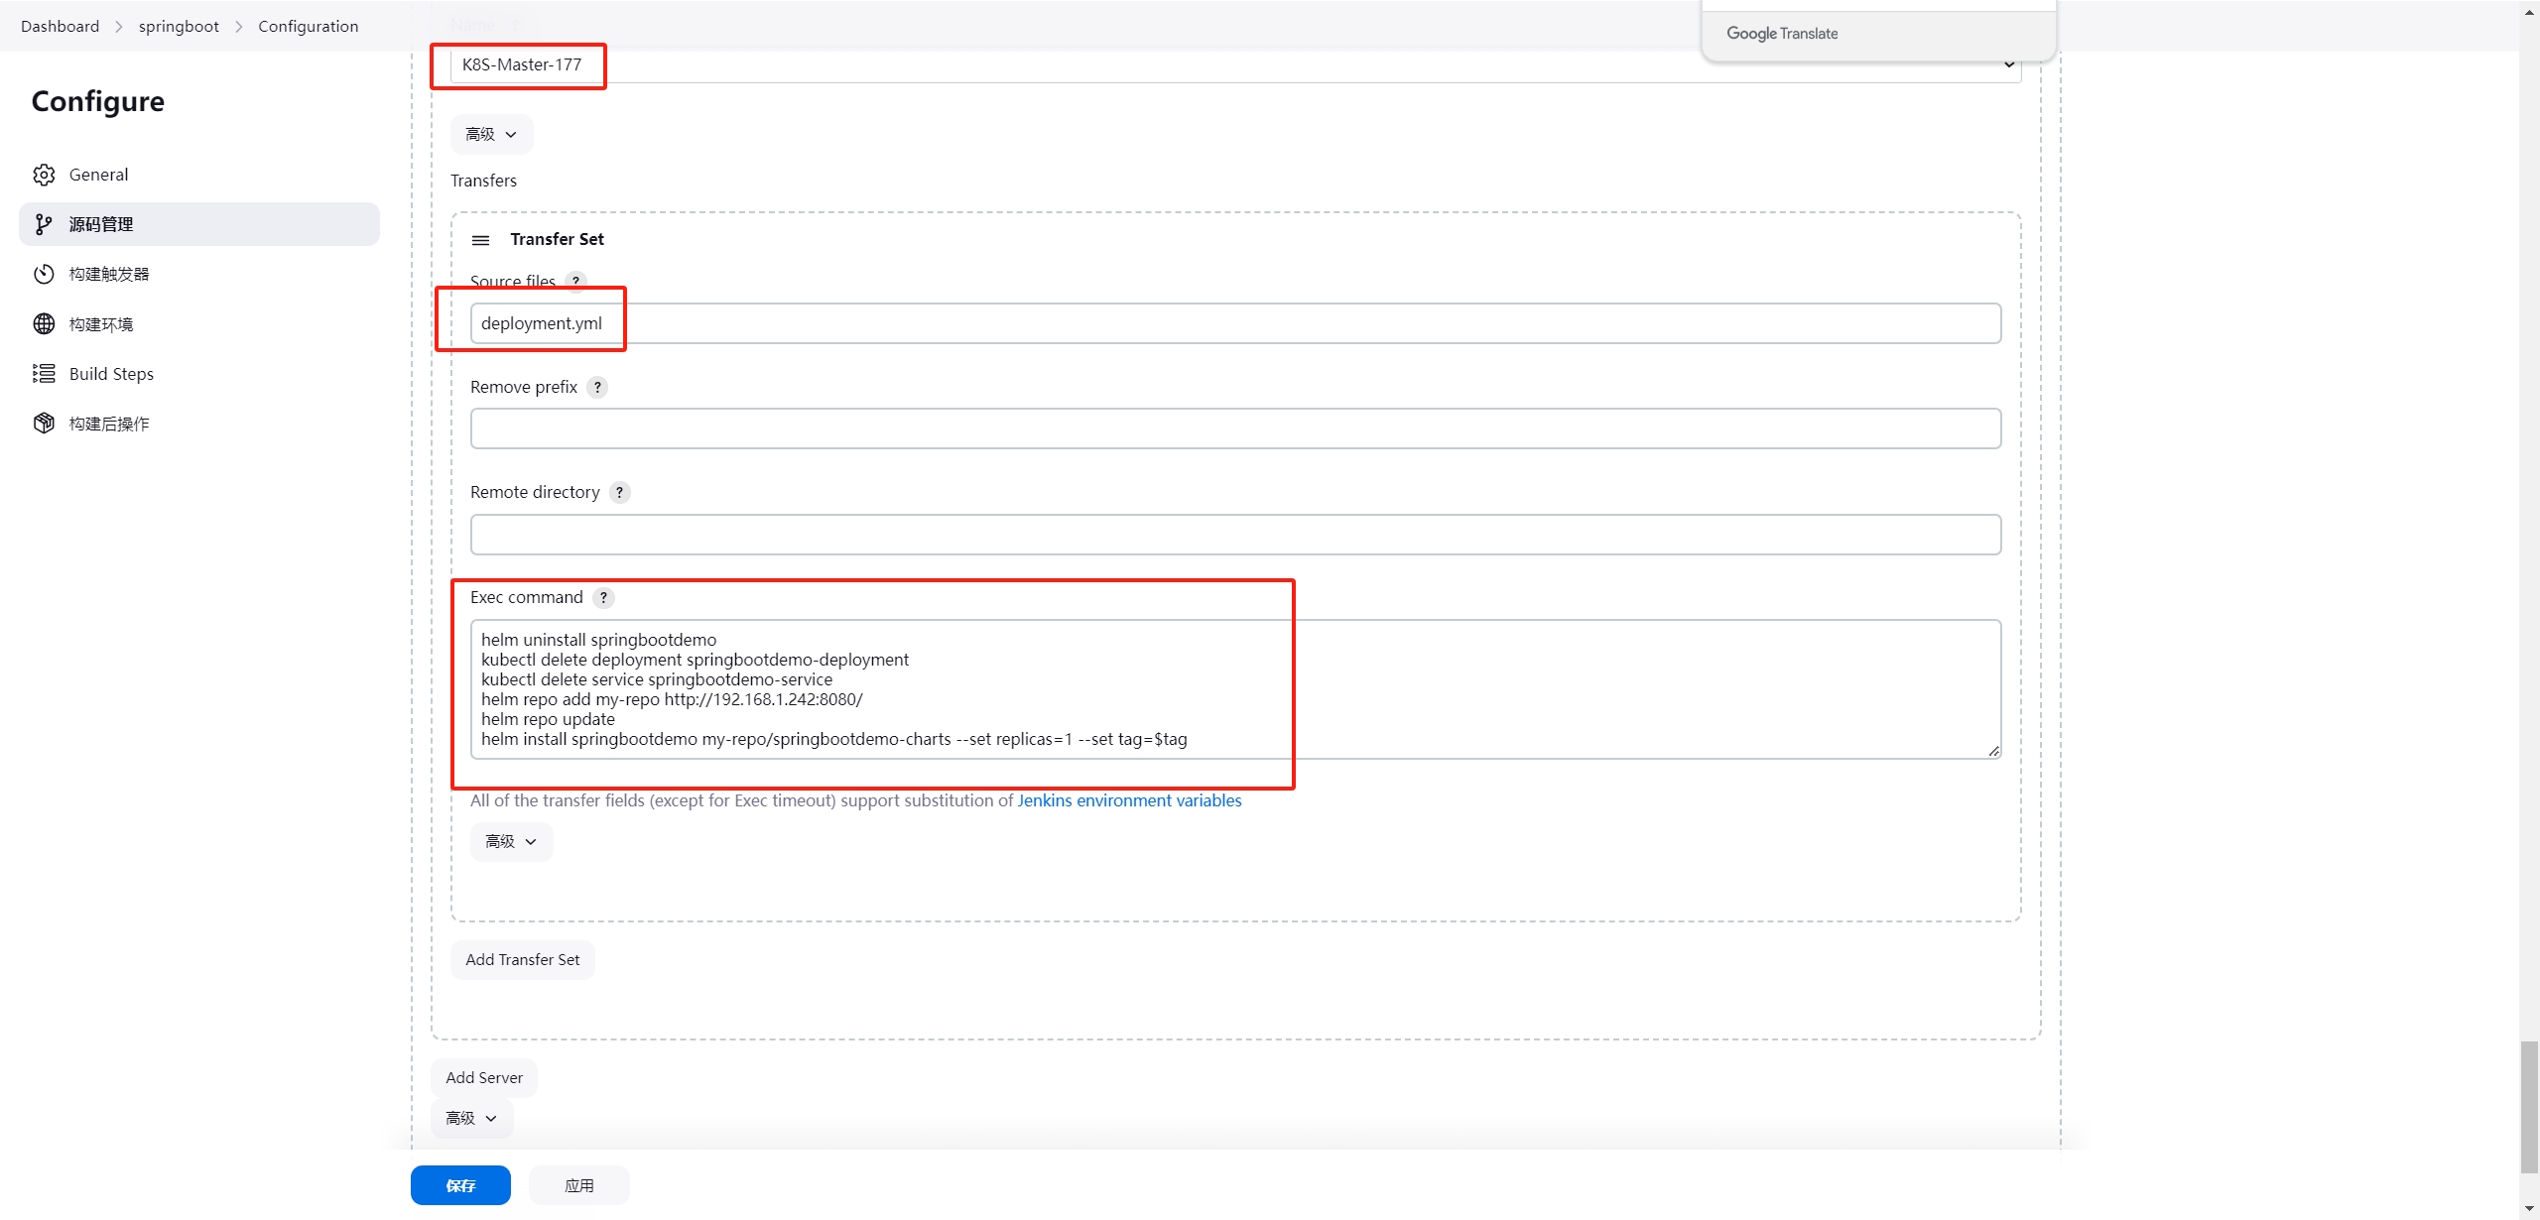Go to Dashboard breadcrumb
2540x1220 pixels.
coord(60,26)
